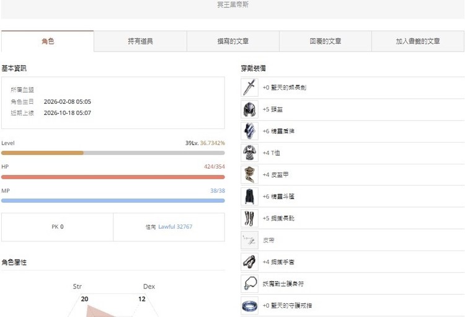Click the +6 elven cloak icon

point(249,197)
